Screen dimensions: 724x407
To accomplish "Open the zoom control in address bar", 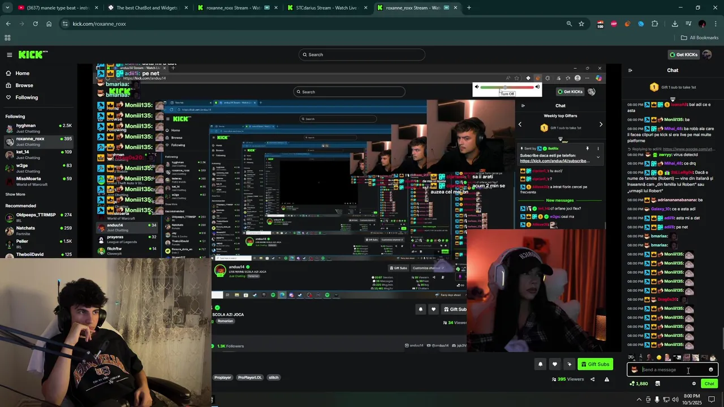I will (x=569, y=24).
